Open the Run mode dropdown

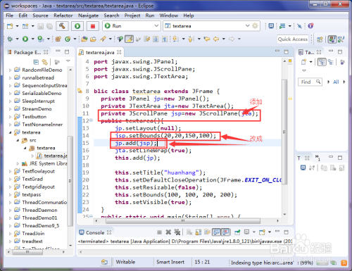coord(156,26)
